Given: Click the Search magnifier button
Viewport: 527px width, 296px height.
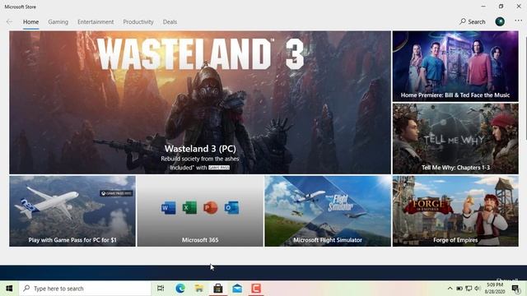Looking at the screenshot, I should tap(473, 22).
